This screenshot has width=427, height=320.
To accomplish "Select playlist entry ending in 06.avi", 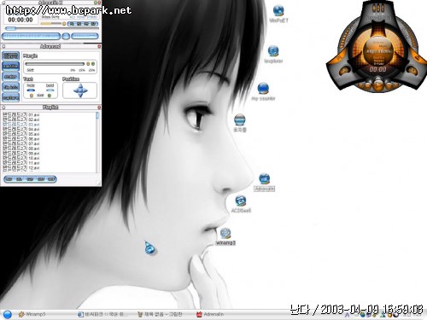I will click(x=21, y=139).
